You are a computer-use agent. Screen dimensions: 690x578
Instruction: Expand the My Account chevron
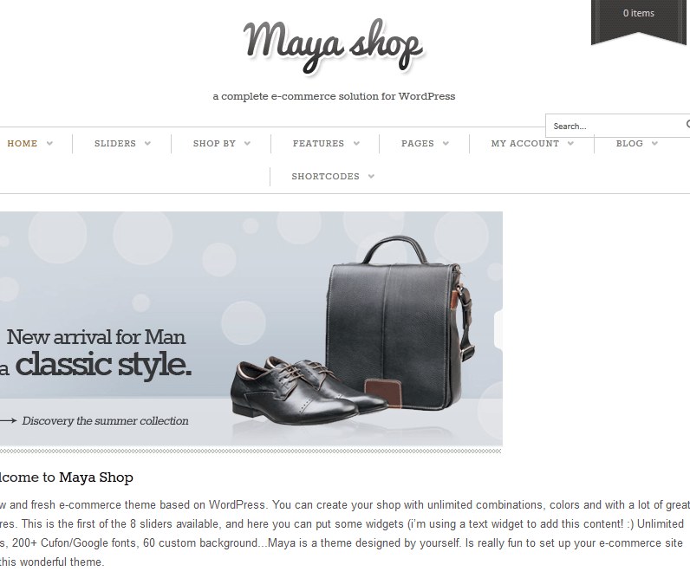point(570,143)
